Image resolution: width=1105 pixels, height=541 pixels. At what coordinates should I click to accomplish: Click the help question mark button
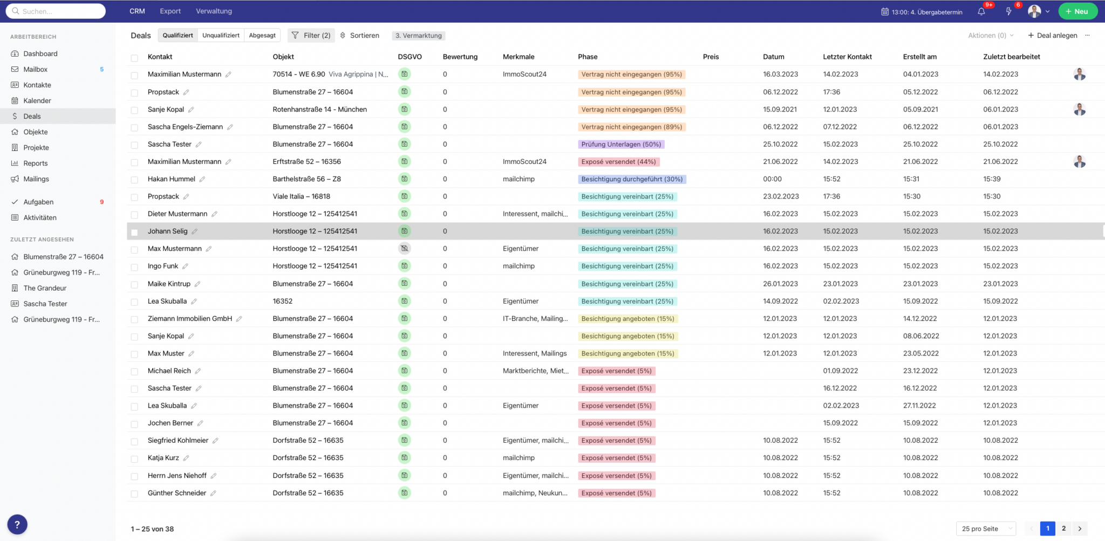pyautogui.click(x=17, y=524)
